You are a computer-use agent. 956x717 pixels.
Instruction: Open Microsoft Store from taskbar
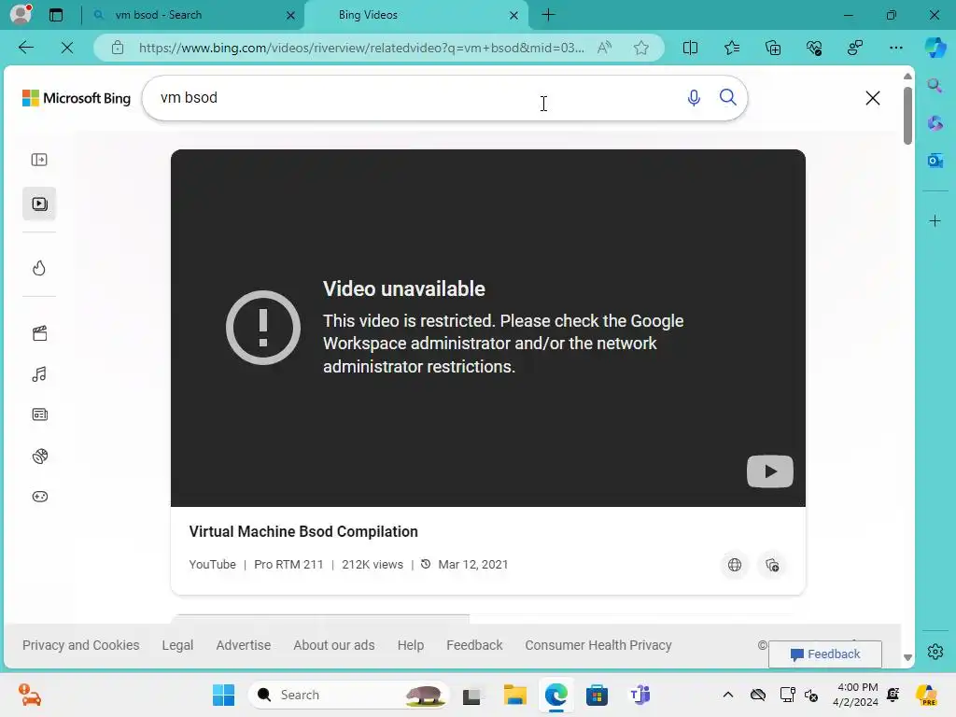597,695
